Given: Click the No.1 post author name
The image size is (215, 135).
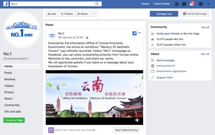Looking at the screenshot, I should click(61, 34).
